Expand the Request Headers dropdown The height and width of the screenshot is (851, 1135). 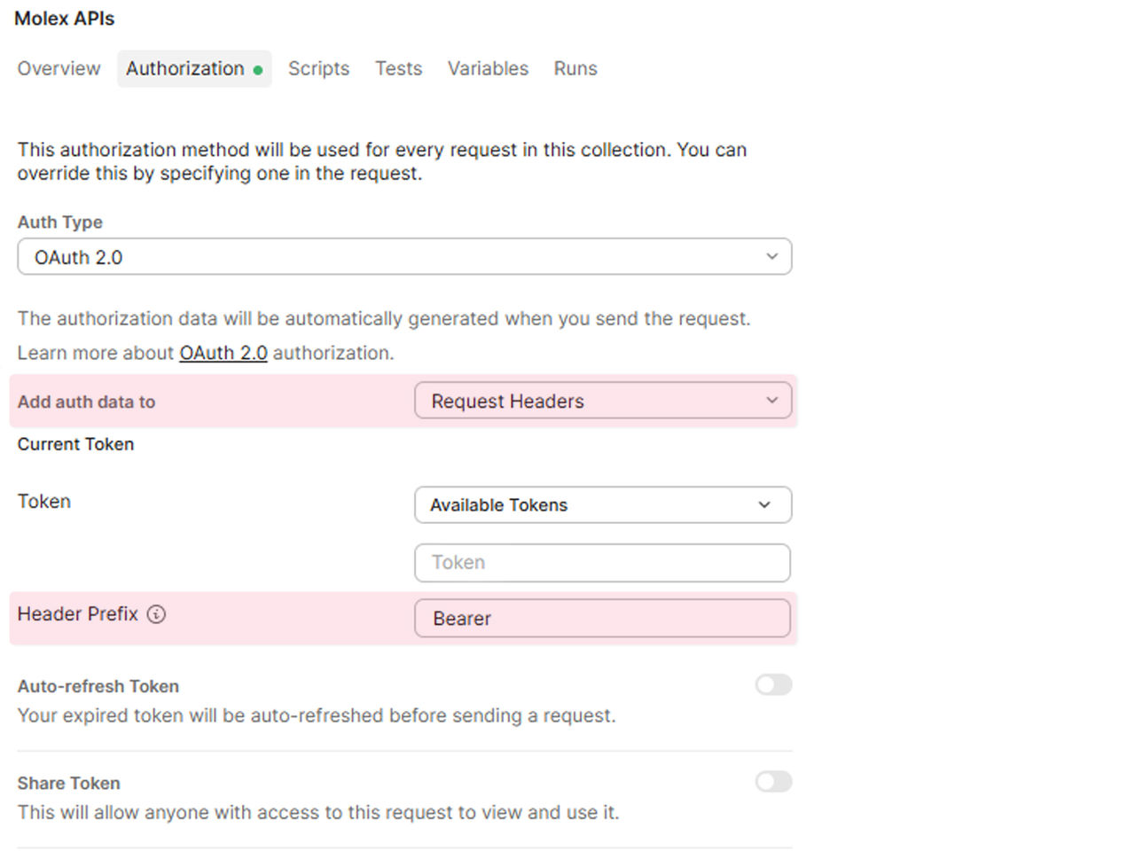click(x=603, y=401)
